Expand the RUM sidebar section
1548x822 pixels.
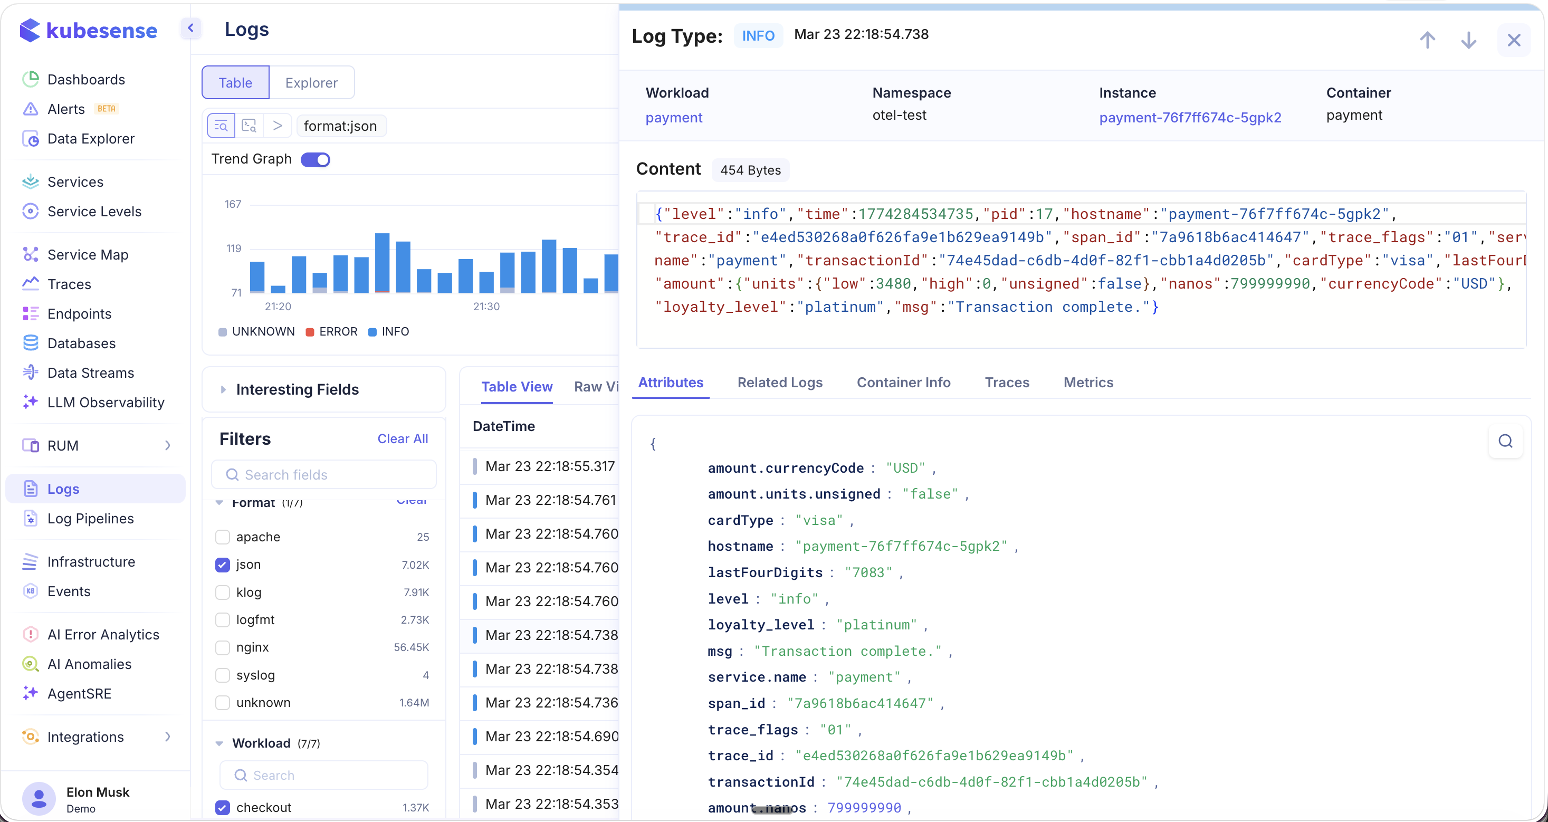168,445
